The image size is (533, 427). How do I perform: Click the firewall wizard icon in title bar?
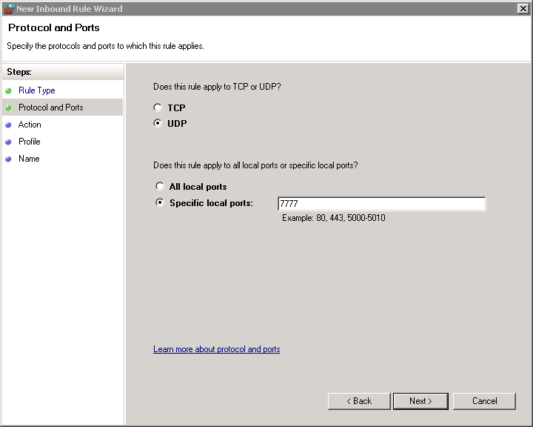pyautogui.click(x=9, y=9)
